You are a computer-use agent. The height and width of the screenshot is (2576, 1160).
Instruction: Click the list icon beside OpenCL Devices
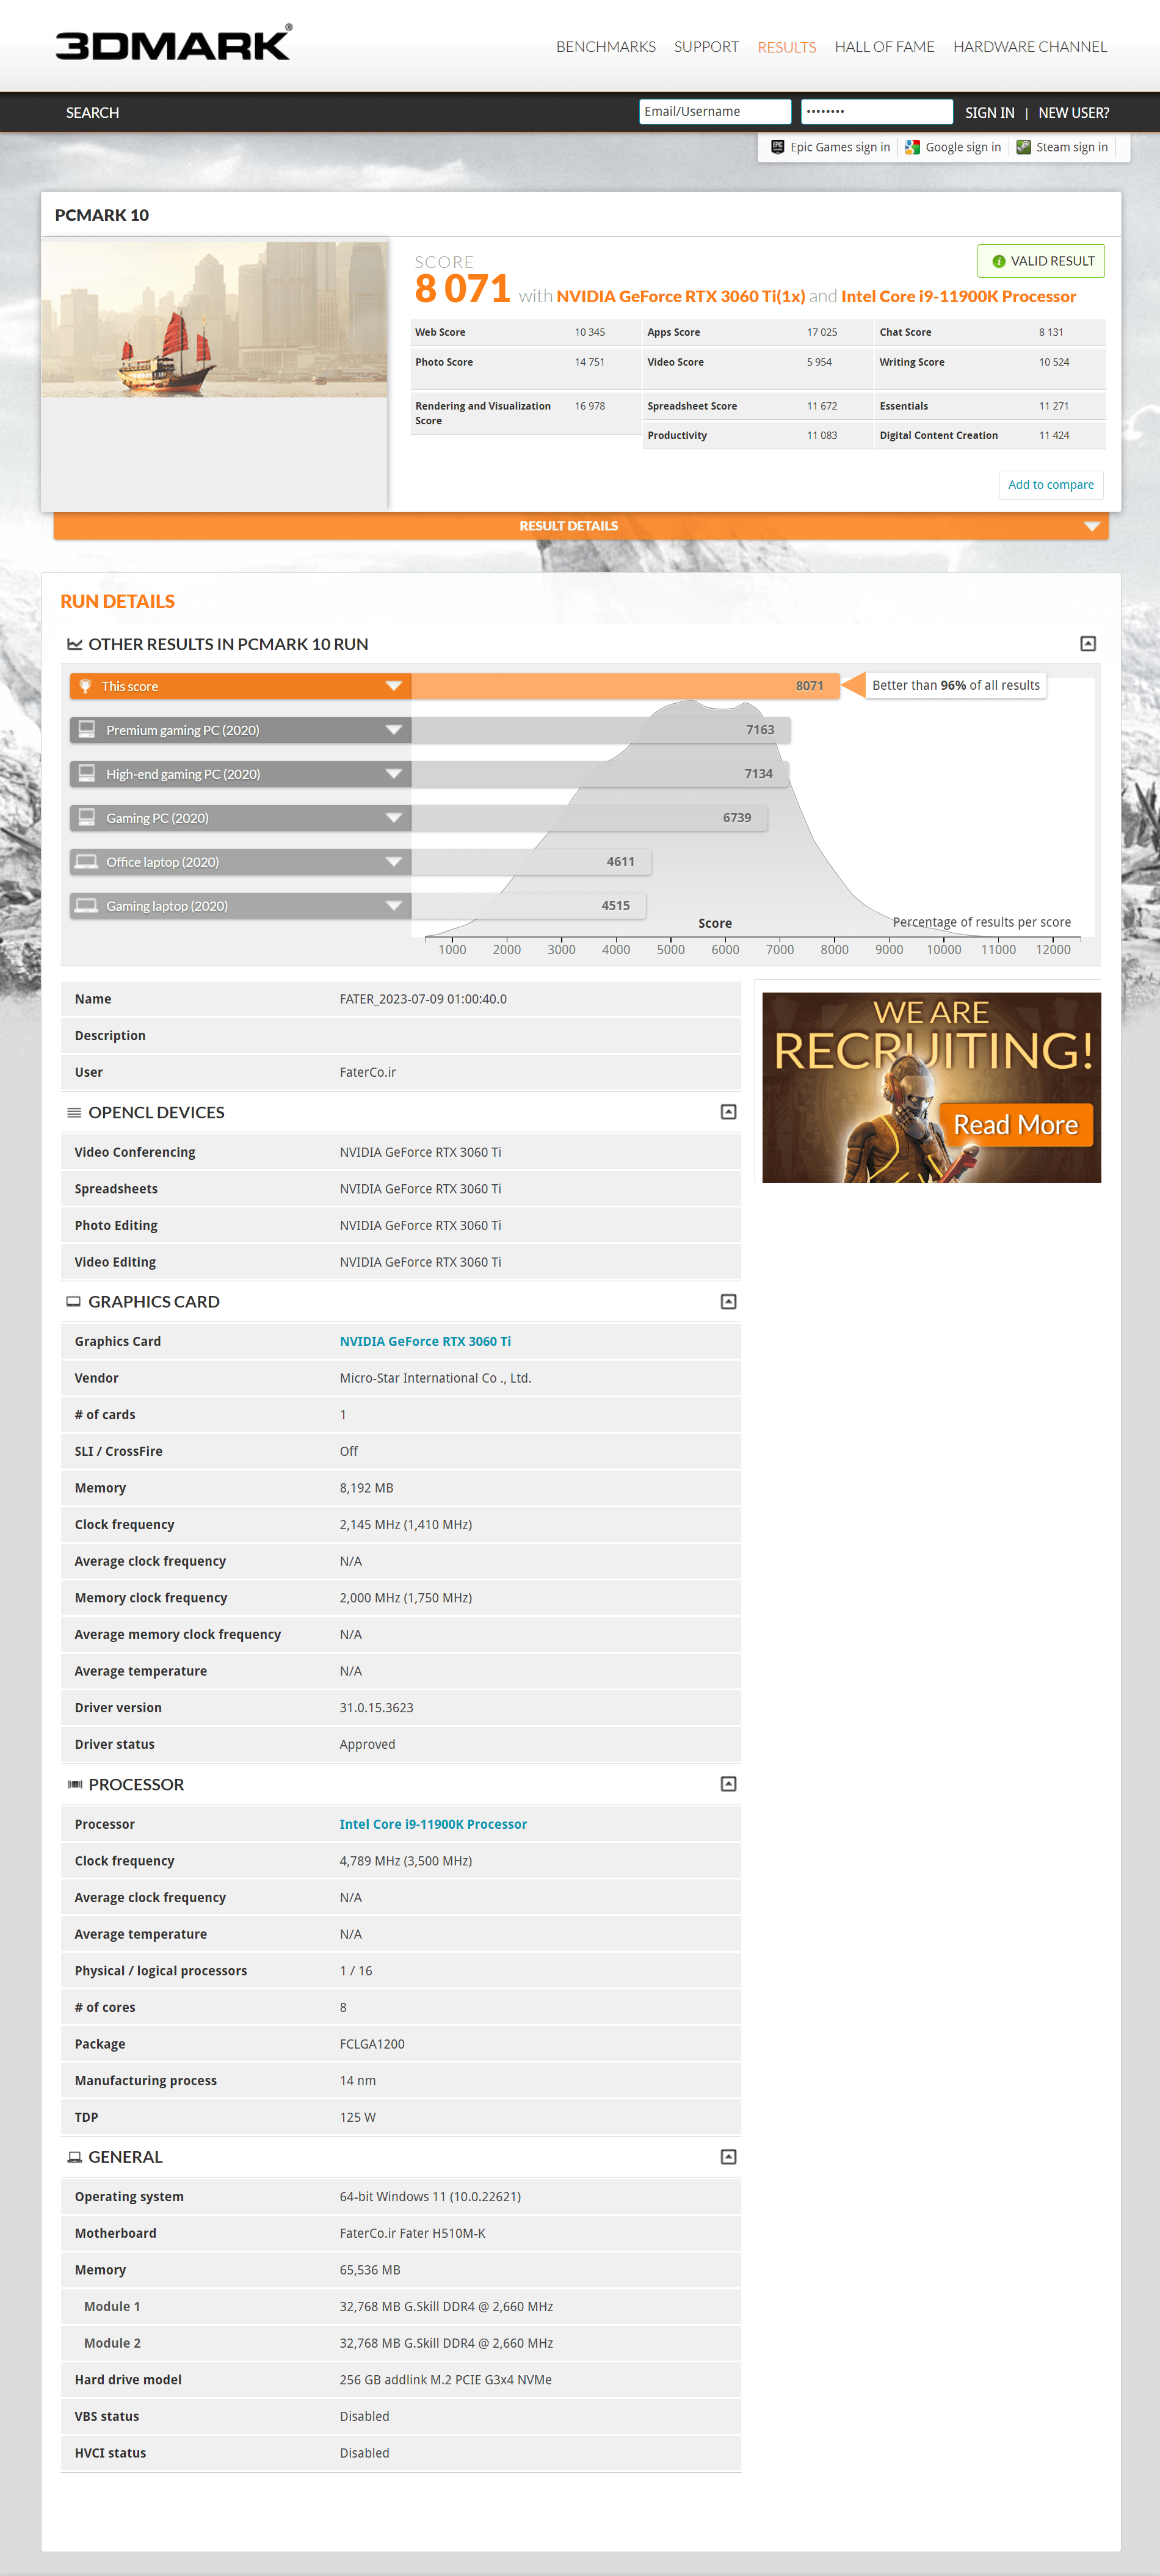click(74, 1112)
